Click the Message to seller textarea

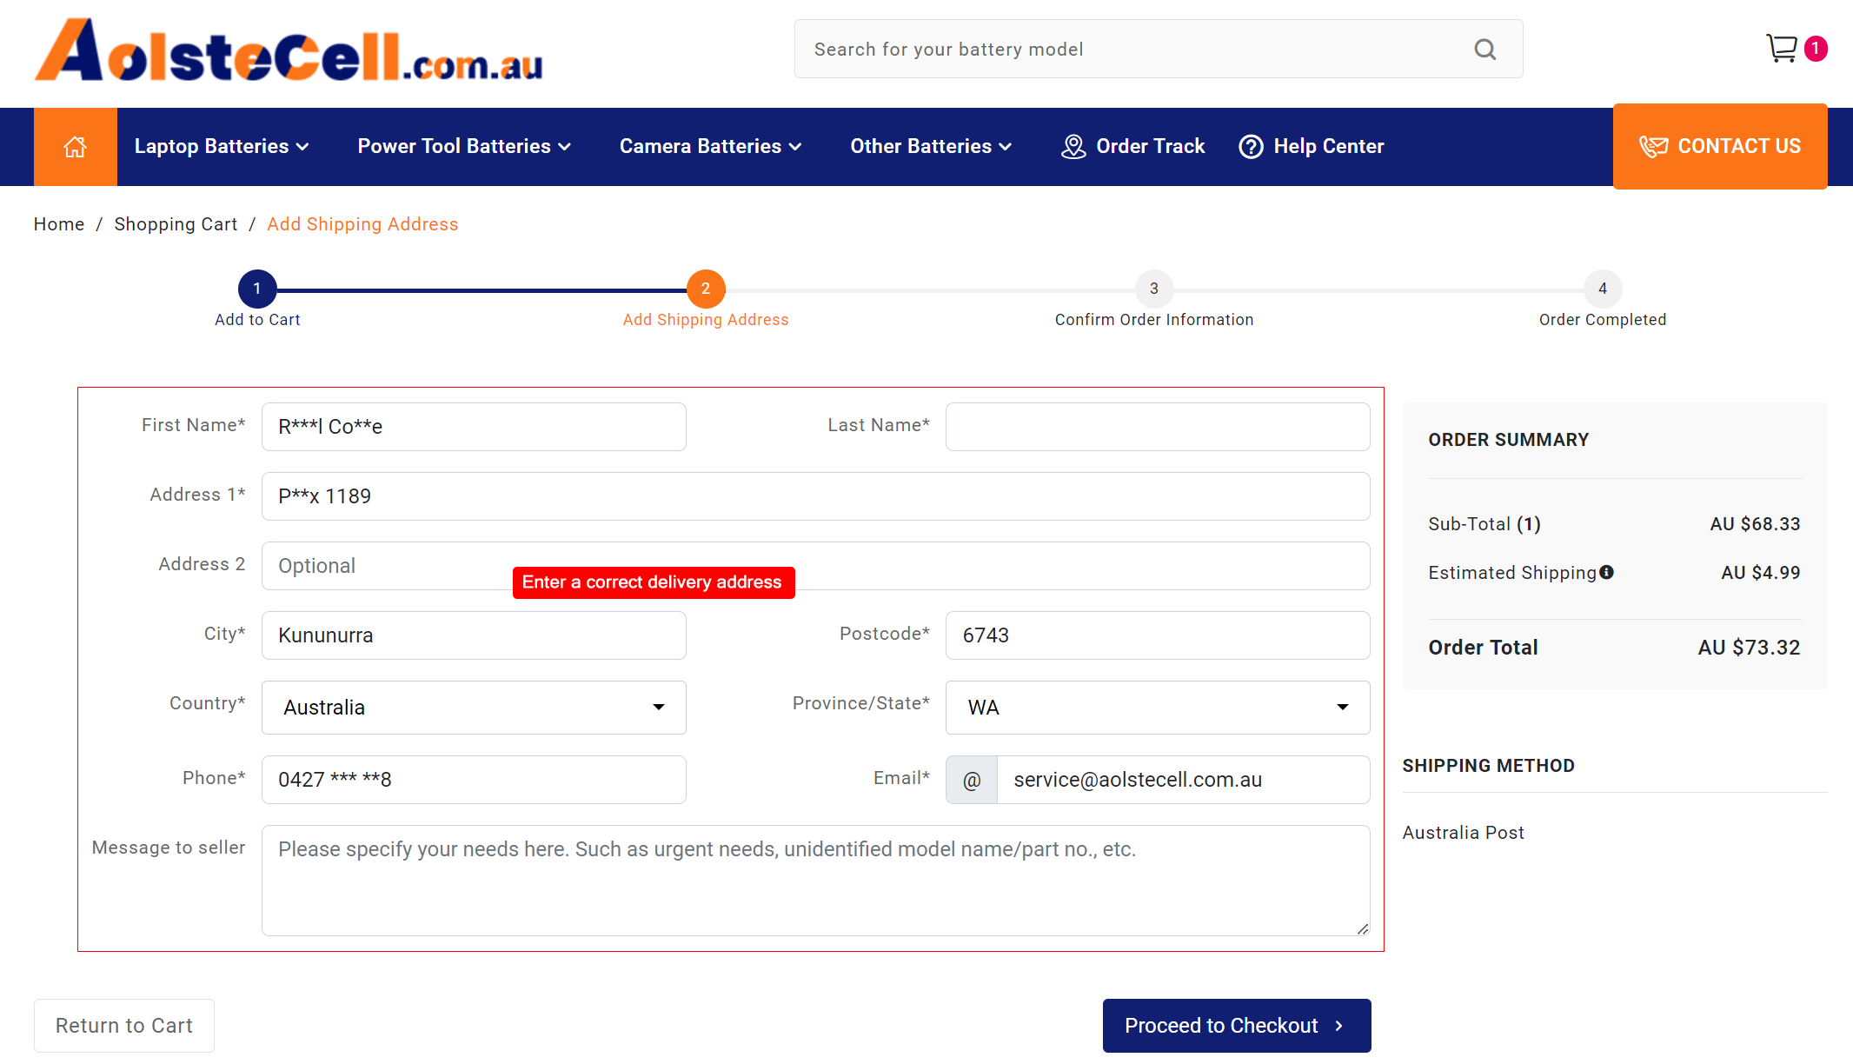(816, 881)
